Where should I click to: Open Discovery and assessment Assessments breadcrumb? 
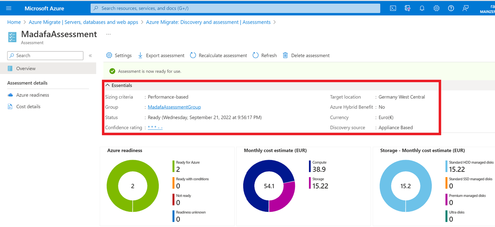pos(208,22)
